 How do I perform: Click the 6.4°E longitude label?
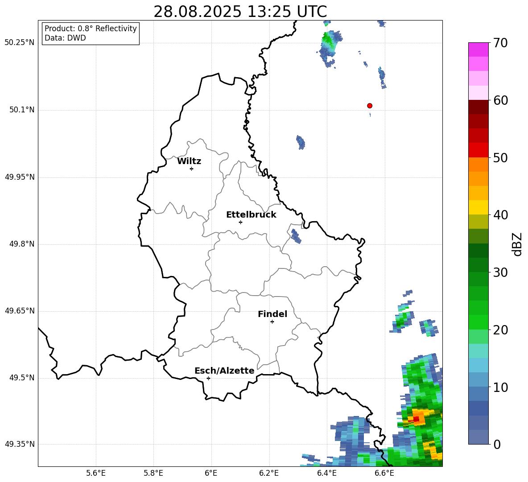[326, 473]
